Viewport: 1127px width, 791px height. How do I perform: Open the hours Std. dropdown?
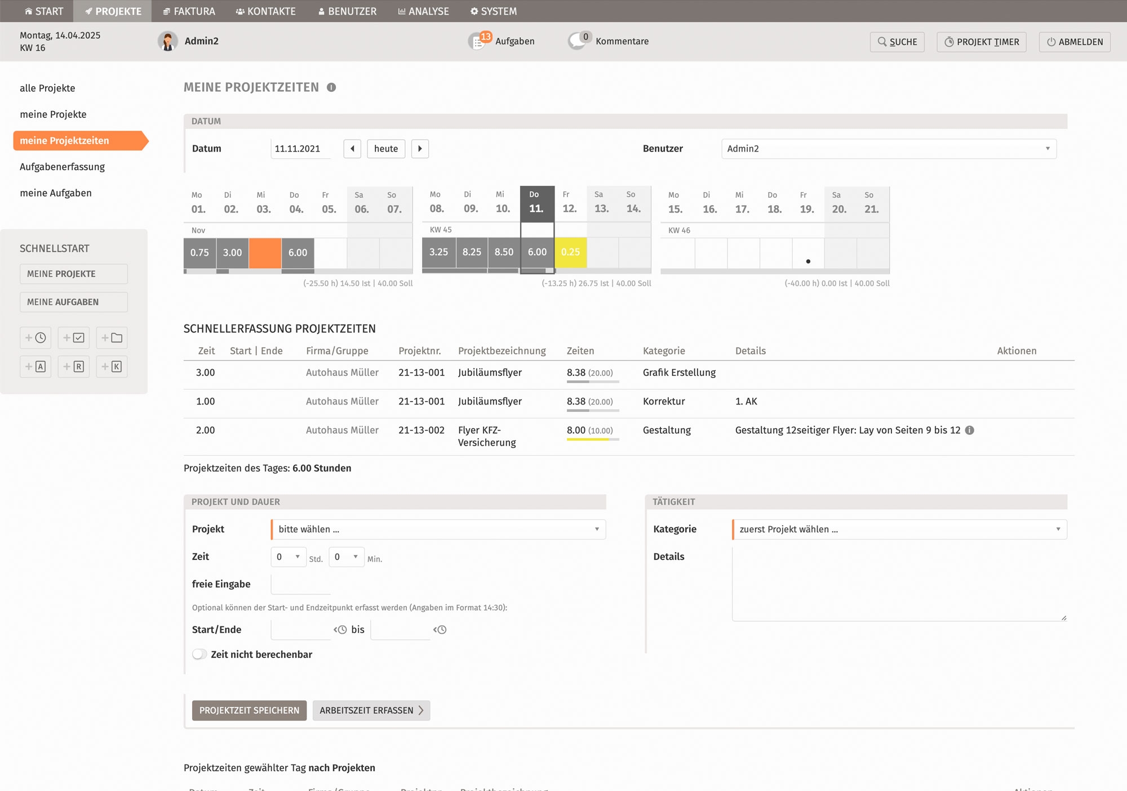(288, 557)
